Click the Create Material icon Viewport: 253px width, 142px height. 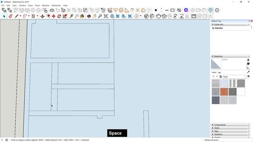[248, 64]
